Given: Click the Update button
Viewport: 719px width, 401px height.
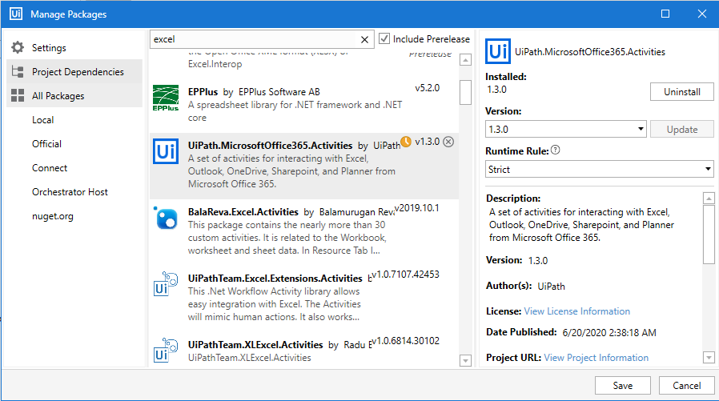Looking at the screenshot, I should coord(682,129).
